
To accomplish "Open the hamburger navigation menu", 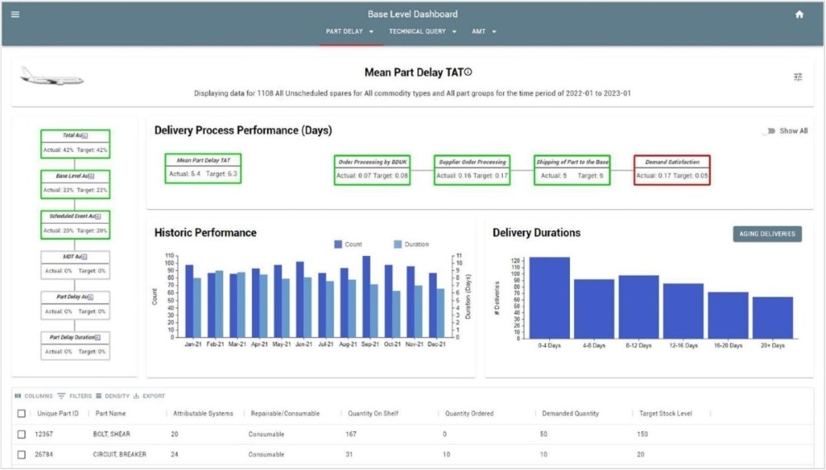I will click(x=15, y=14).
